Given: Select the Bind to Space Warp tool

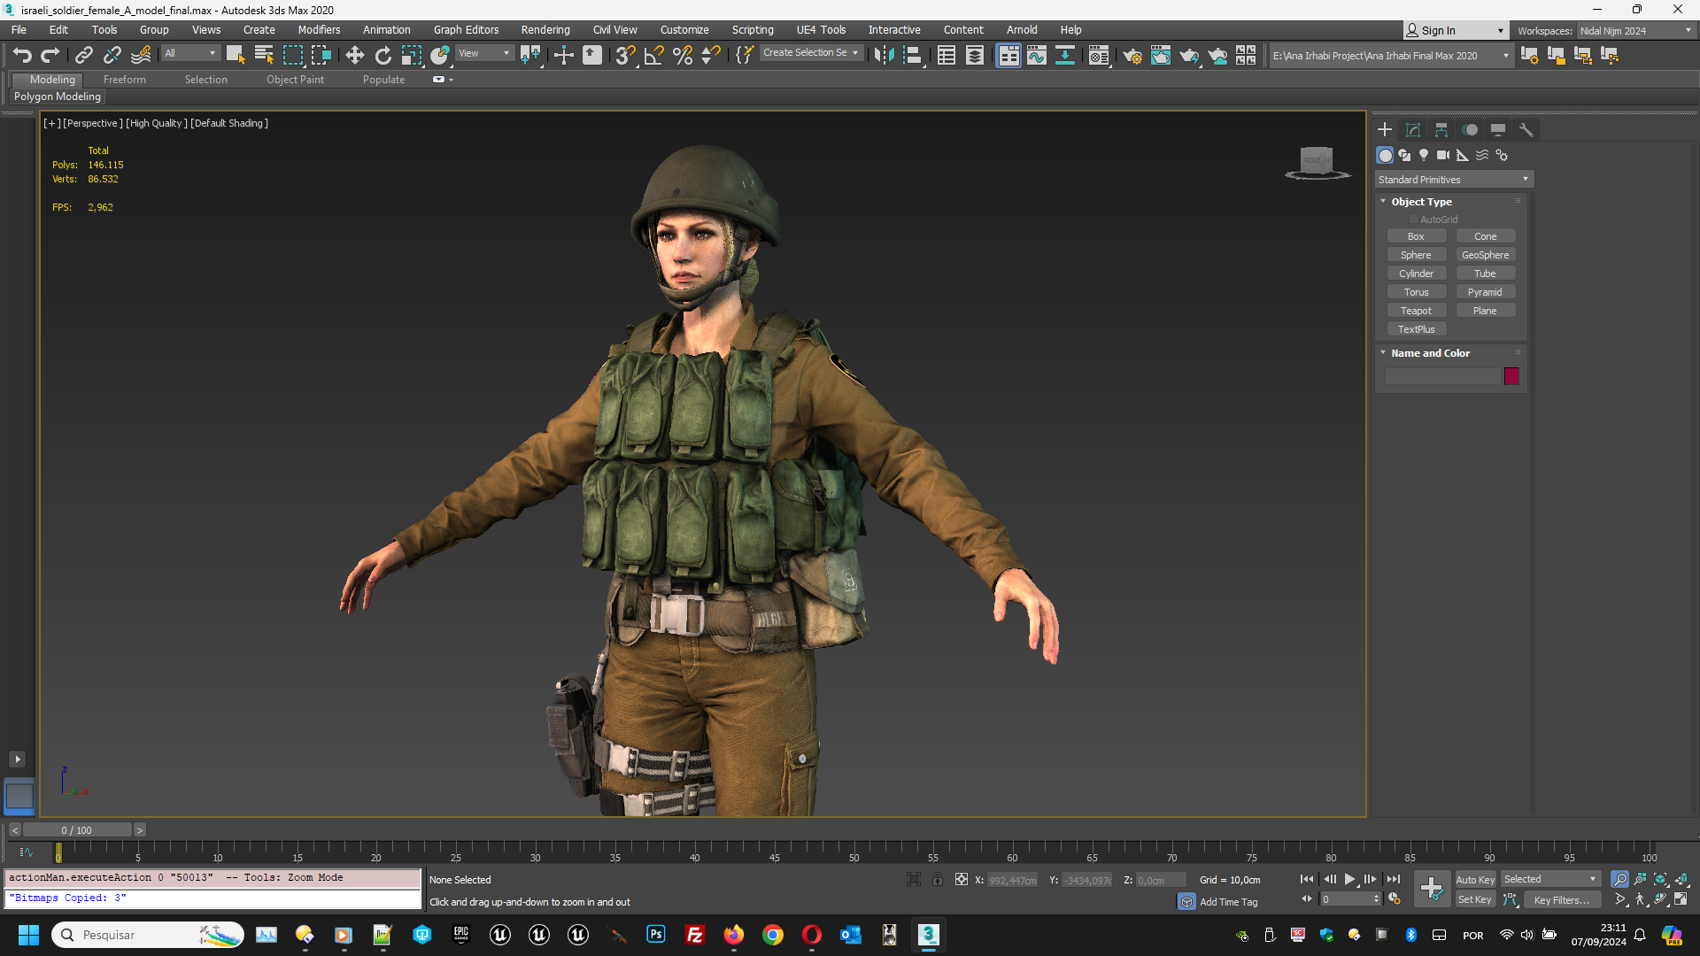Looking at the screenshot, I should 141,56.
